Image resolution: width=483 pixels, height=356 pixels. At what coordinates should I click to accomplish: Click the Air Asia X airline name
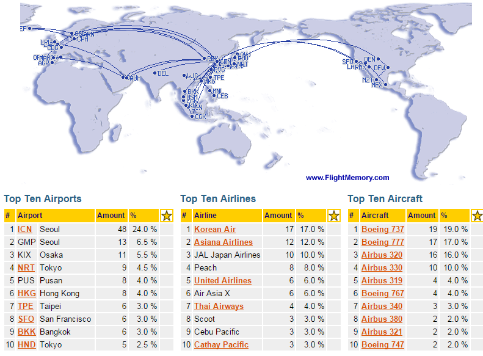pos(212,293)
